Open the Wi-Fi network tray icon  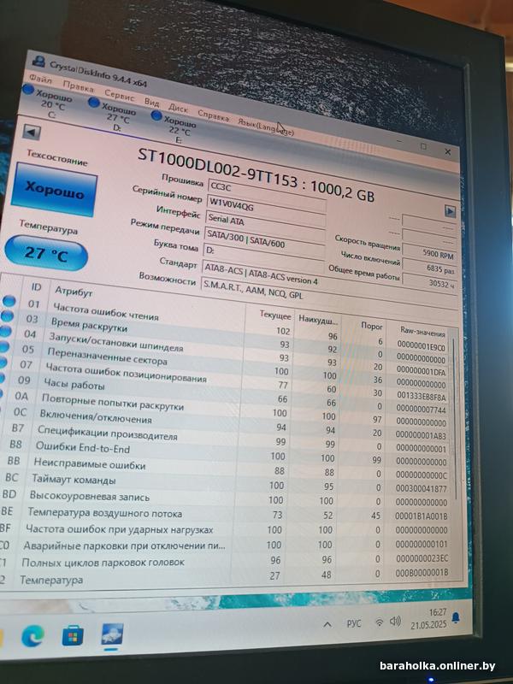pos(380,622)
